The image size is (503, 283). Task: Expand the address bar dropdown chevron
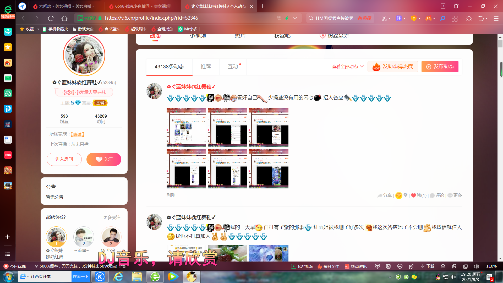295,18
